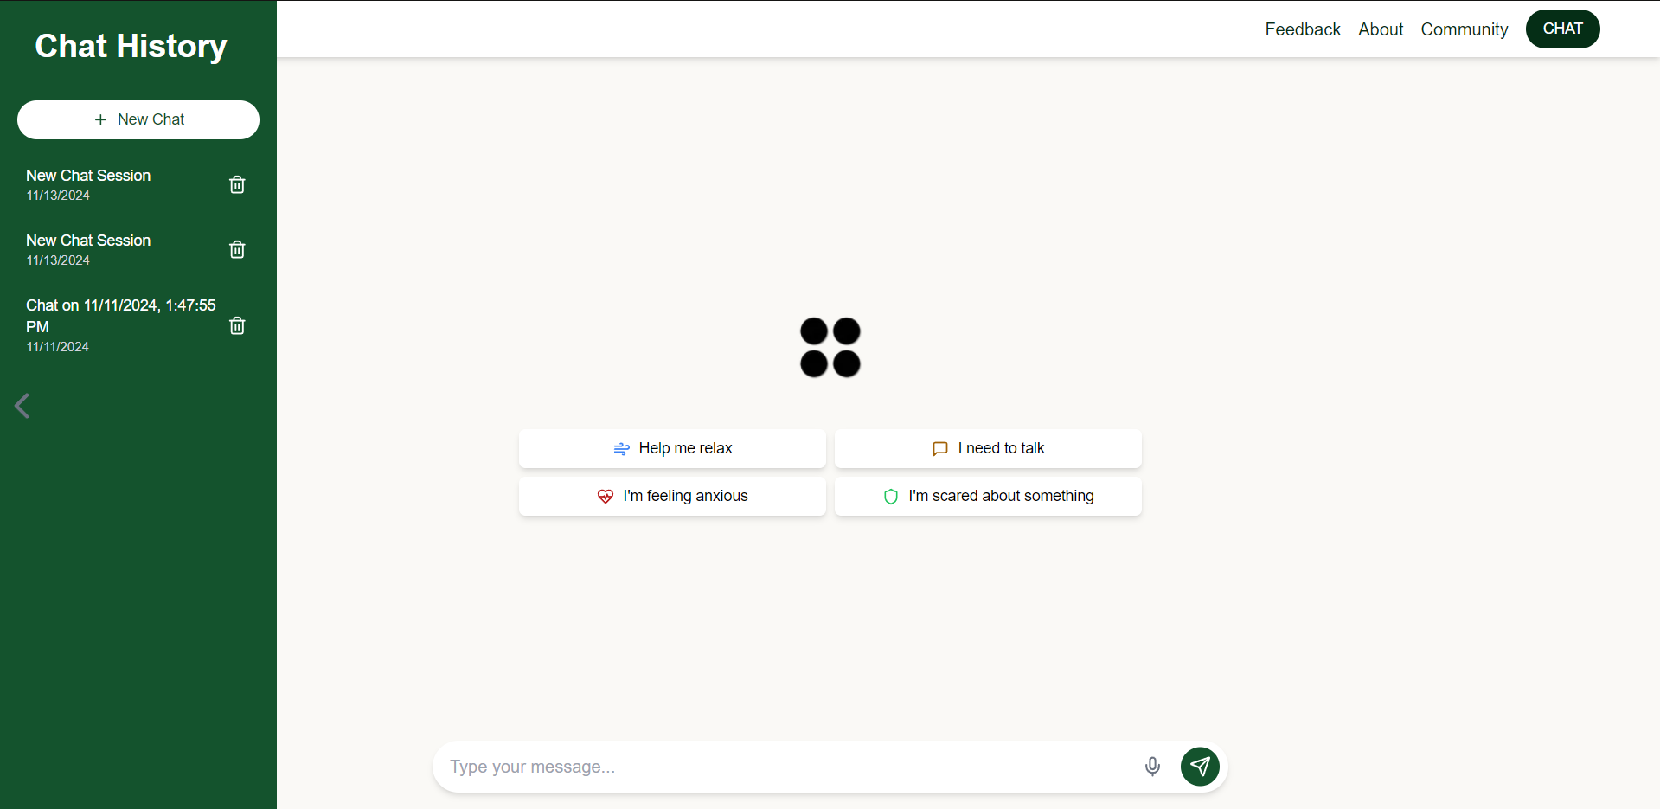
Task: Click the CHAT navigation button
Action: click(x=1562, y=29)
